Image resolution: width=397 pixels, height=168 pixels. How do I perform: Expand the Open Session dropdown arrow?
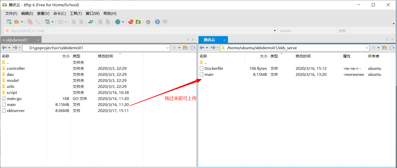tap(22, 22)
